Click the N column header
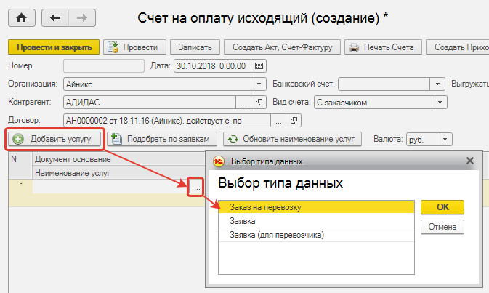Screen dimensions: 489x293 [x=20, y=166]
